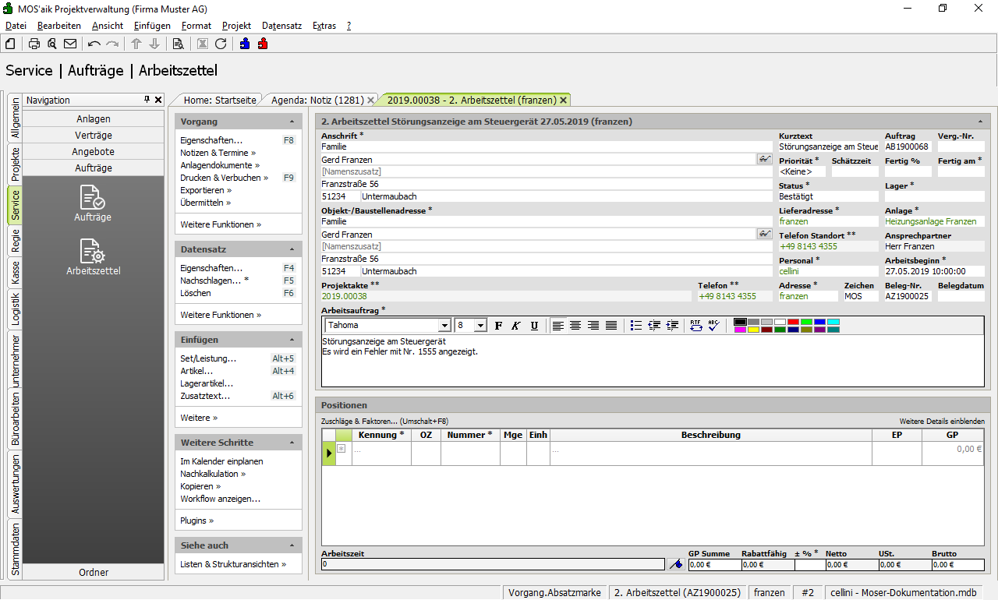Screen dimensions: 998x600
Task: Switch to the Home: Startseite tab
Action: pos(220,100)
